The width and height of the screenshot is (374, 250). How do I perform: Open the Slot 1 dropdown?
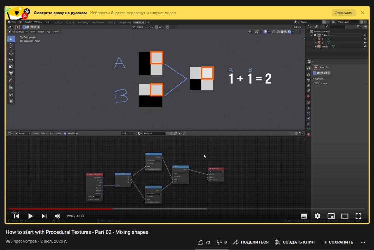pos(129,133)
